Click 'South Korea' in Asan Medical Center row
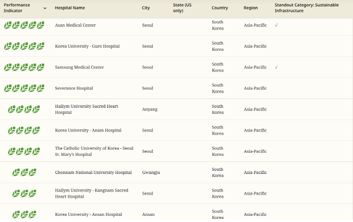 218,25
